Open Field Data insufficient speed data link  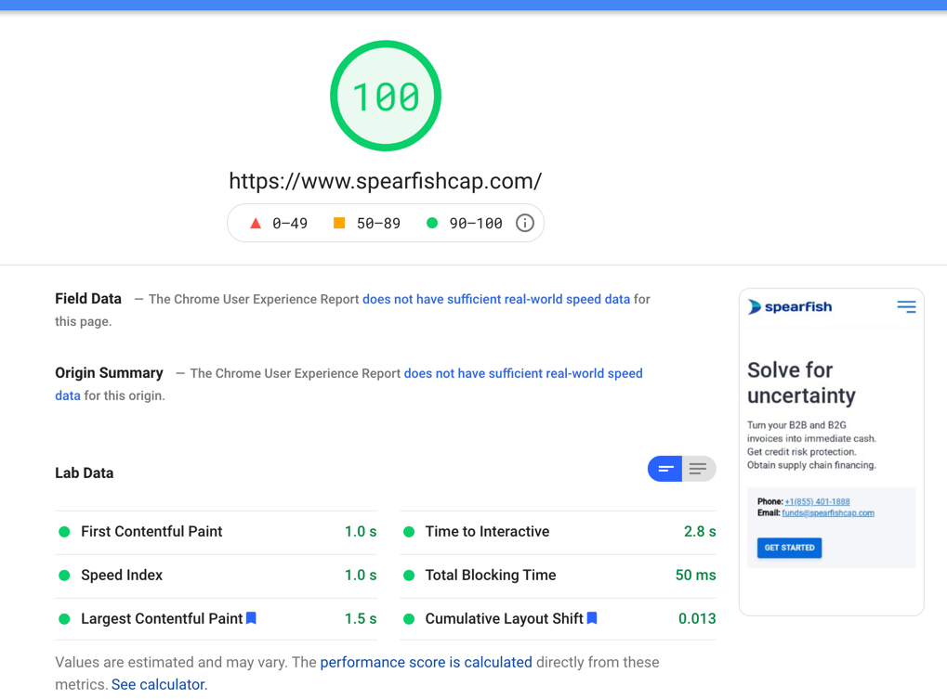coord(496,299)
